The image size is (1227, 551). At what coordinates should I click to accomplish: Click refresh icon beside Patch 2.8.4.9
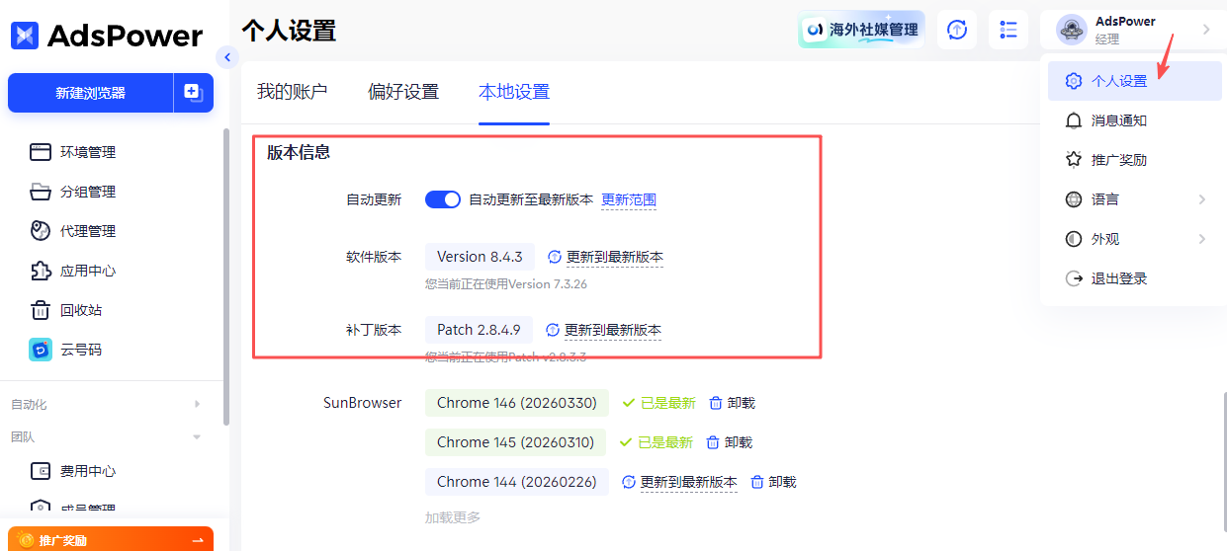[553, 330]
